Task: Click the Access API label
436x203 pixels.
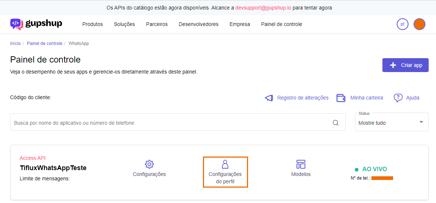Action: (33, 158)
